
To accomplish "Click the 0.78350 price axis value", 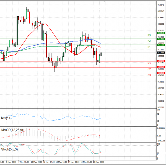I will [x=161, y=24].
